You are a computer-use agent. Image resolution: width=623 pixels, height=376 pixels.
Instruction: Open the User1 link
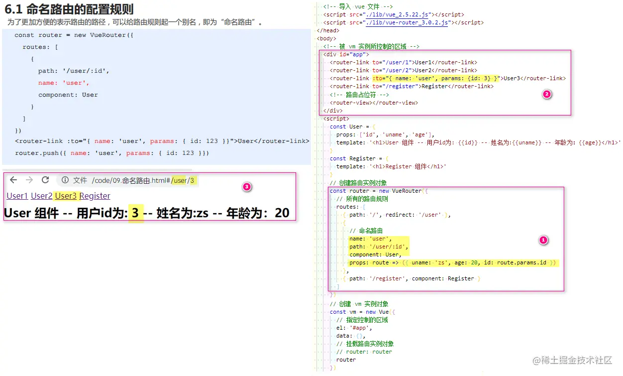point(17,196)
